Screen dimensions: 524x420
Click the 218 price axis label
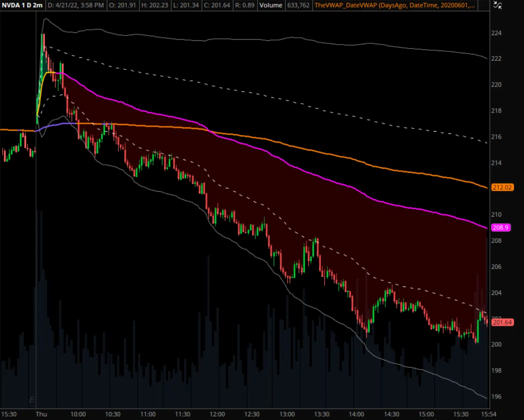coord(496,110)
